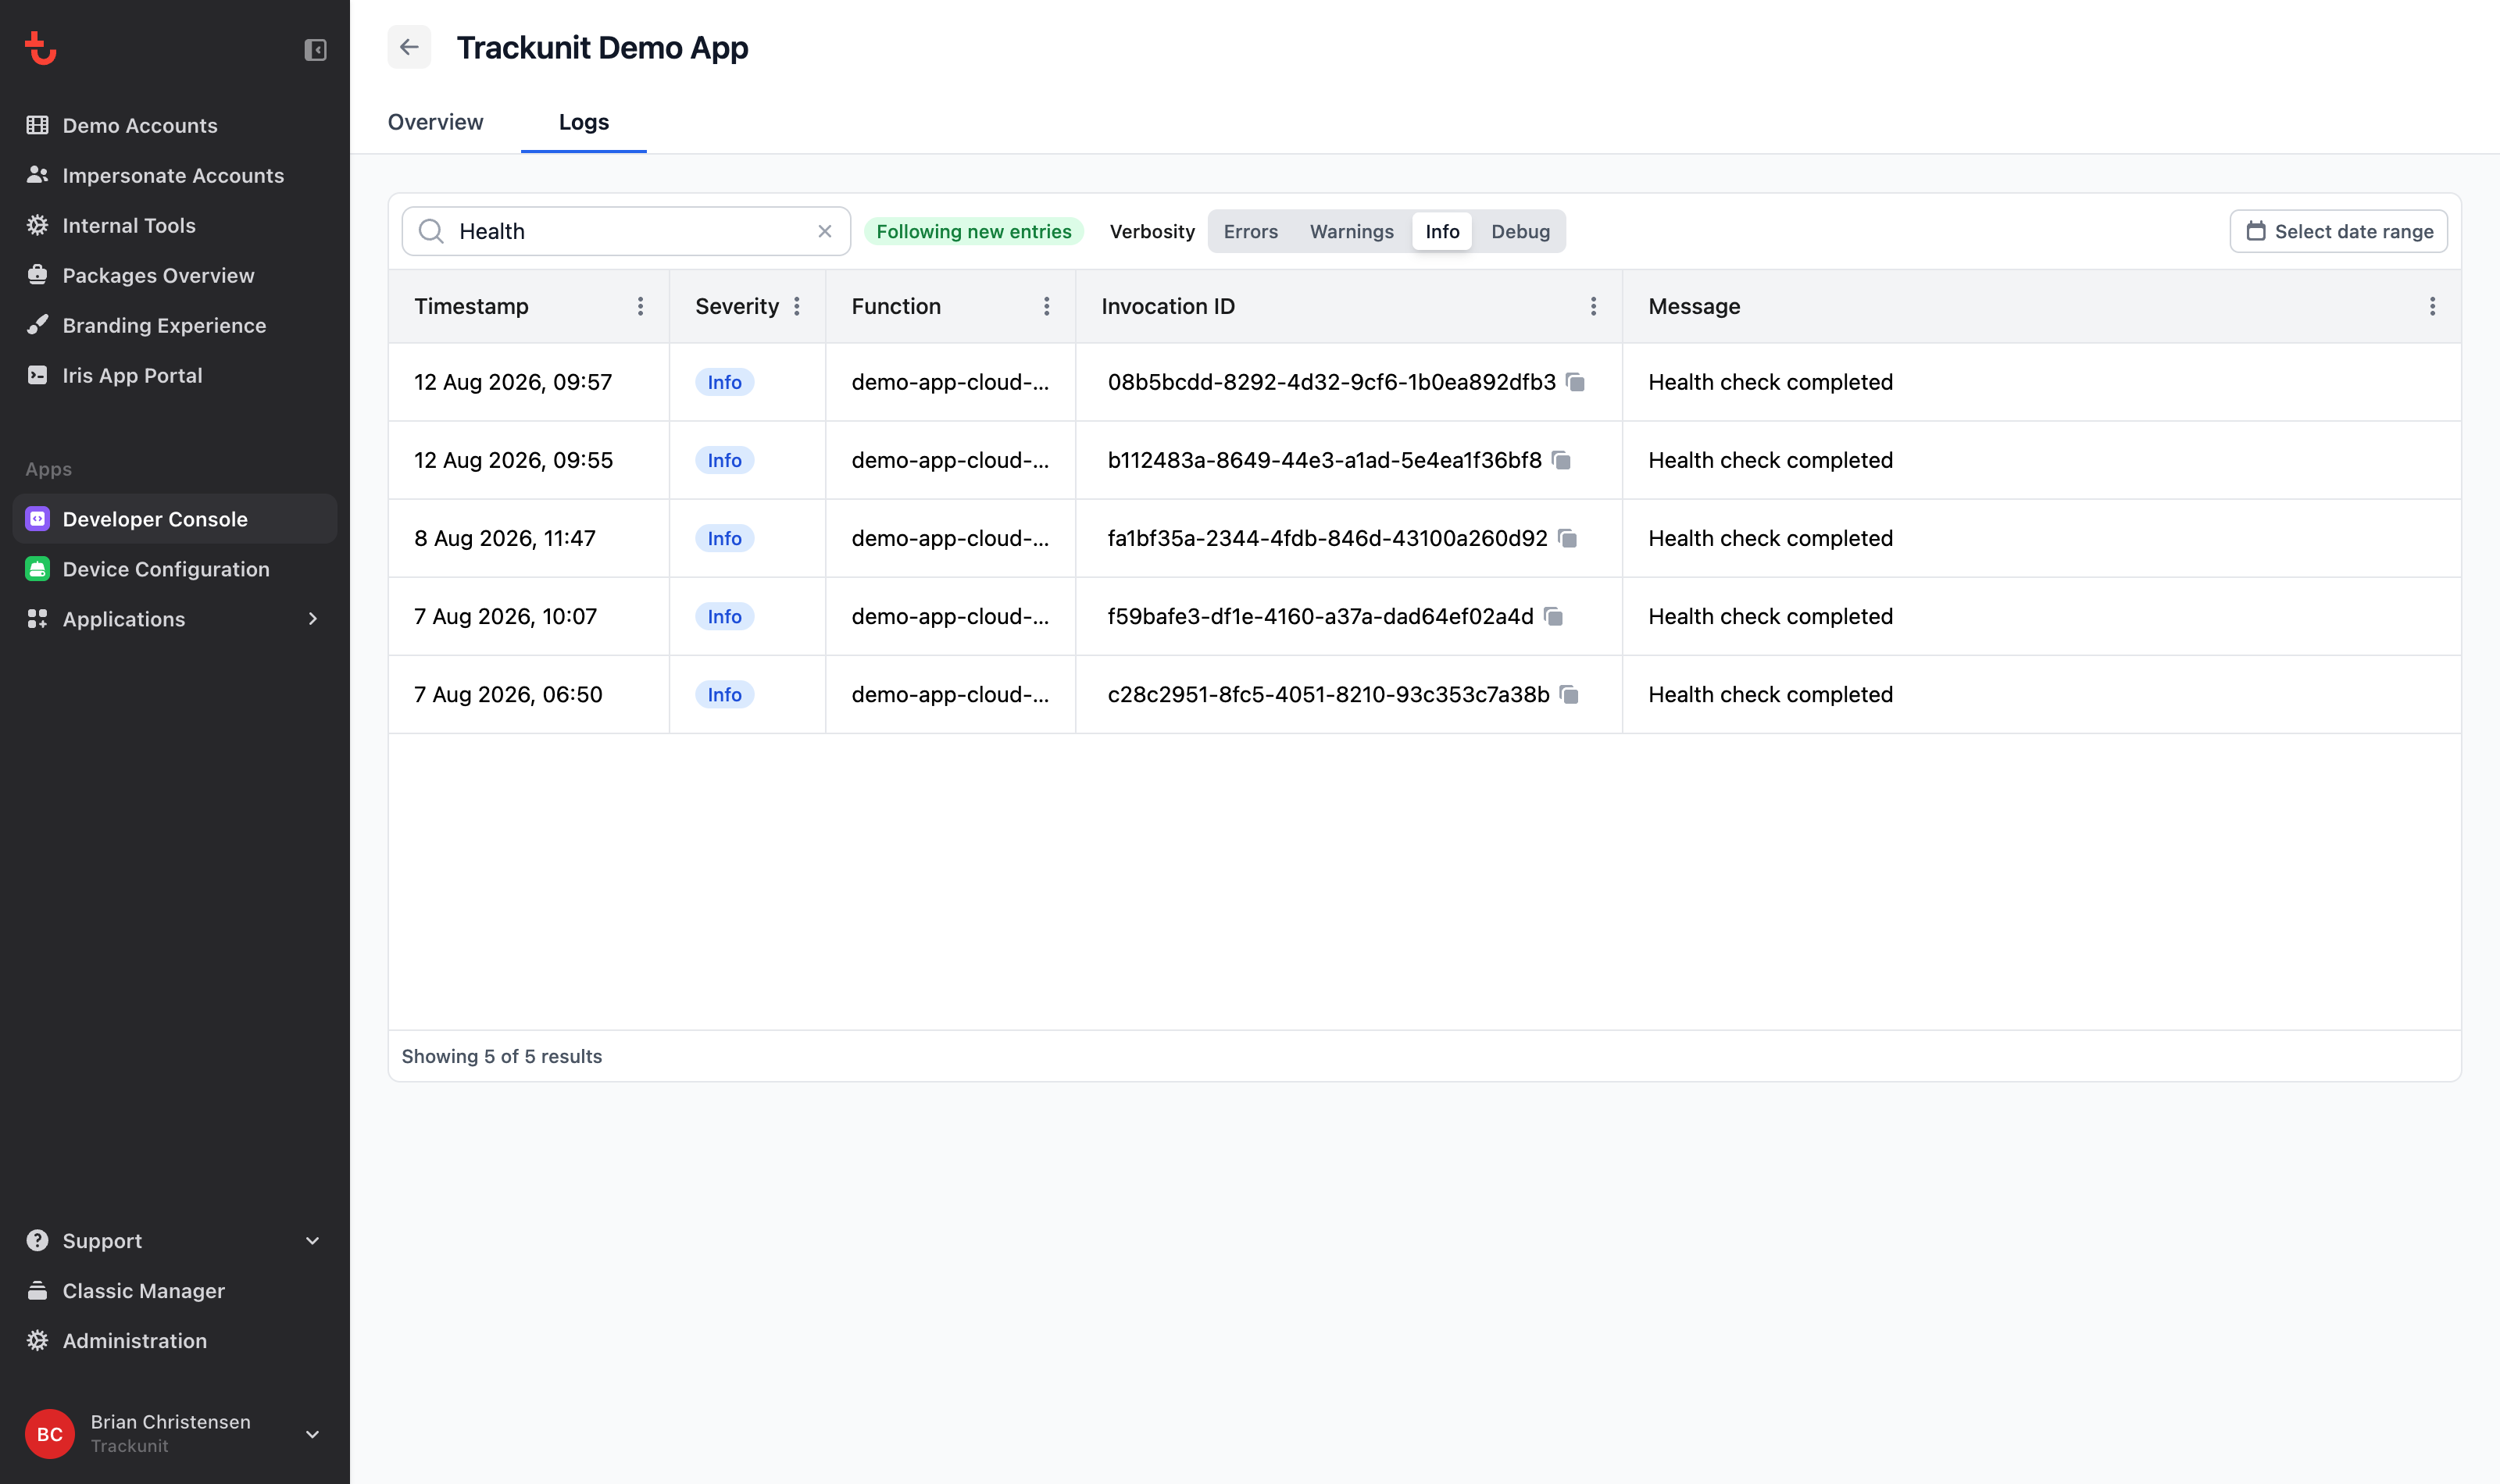
Task: Open Invocation ID column options menu
Action: point(1594,306)
